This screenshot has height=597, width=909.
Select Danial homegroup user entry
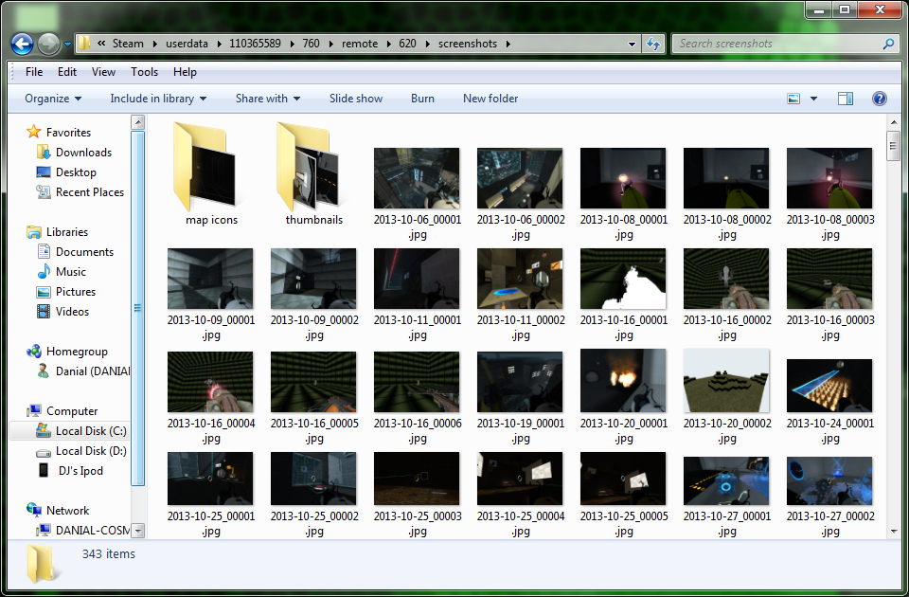(92, 371)
